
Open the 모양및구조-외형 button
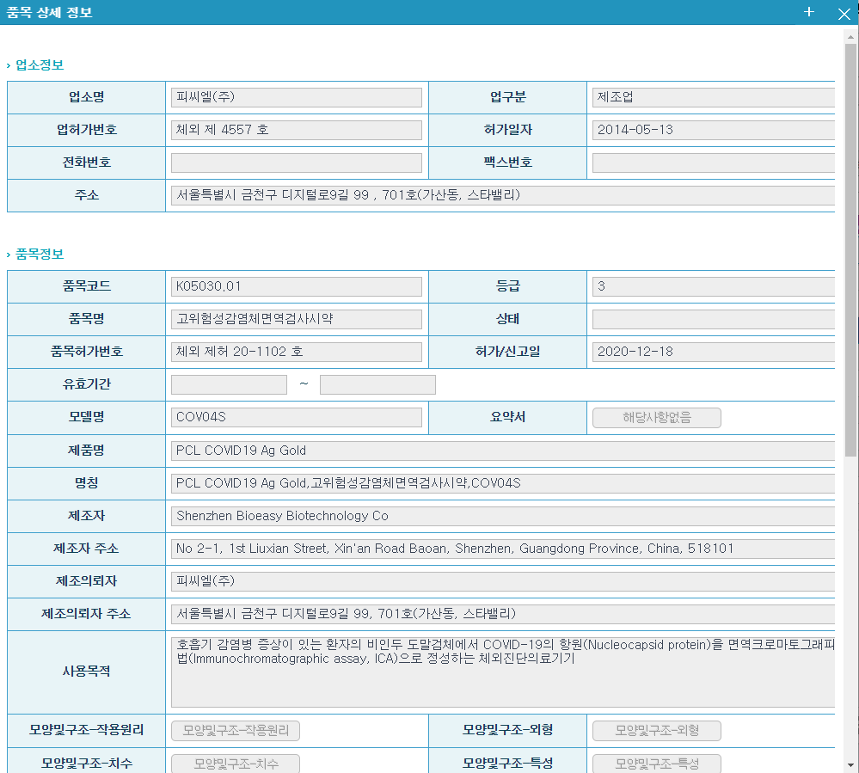(x=656, y=730)
